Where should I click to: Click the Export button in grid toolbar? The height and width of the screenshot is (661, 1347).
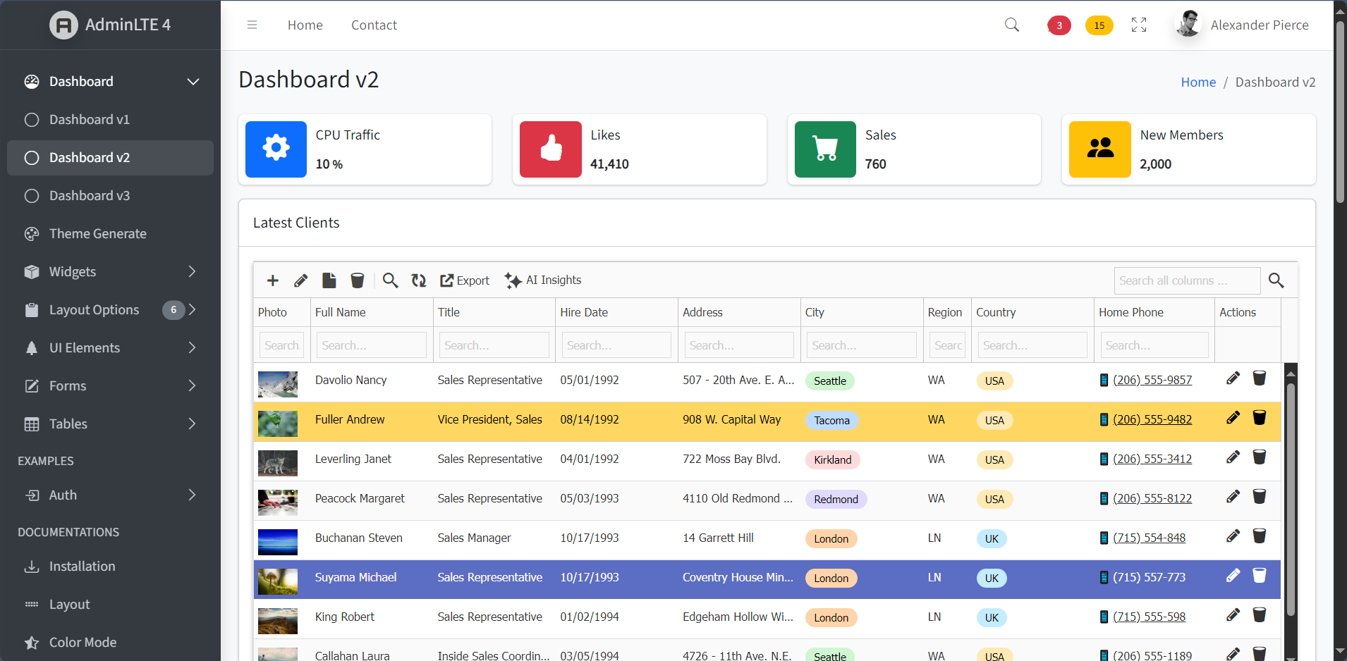click(465, 280)
